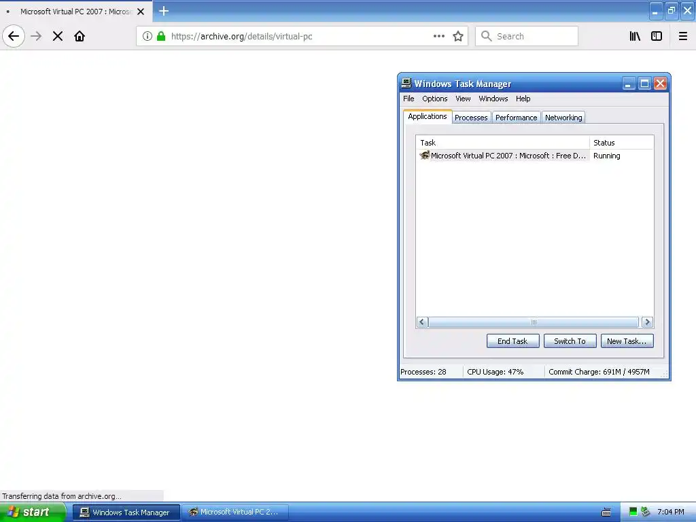This screenshot has height=522, width=696.
Task: Open the Help menu in Task Manager
Action: (523, 99)
